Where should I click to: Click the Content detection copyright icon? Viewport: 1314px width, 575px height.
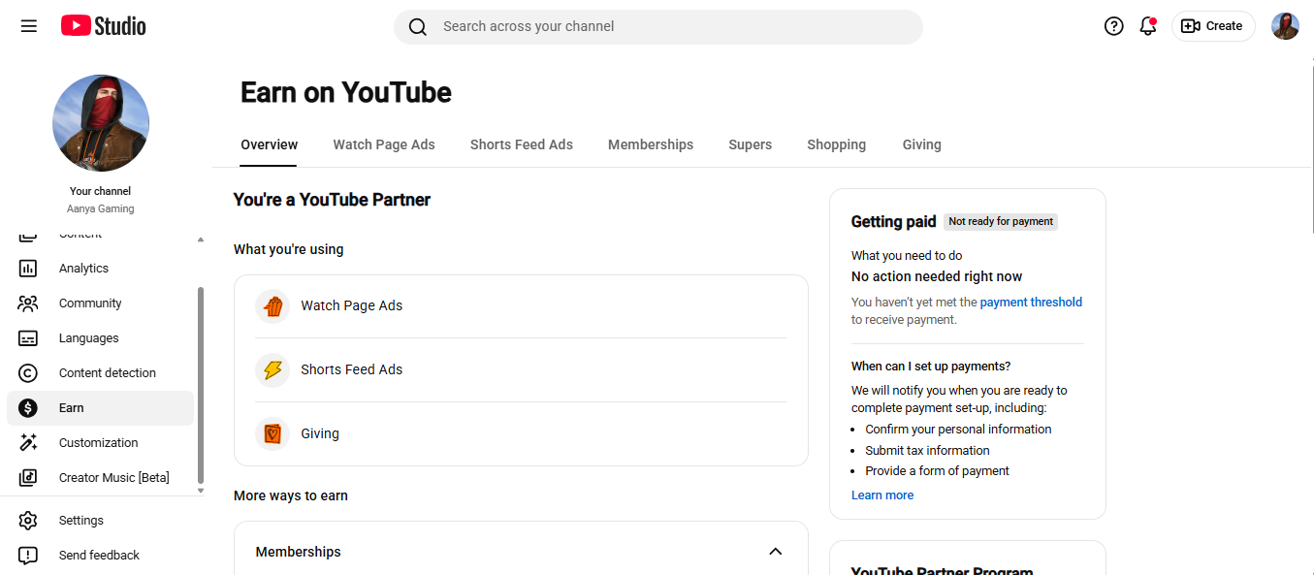pos(28,373)
